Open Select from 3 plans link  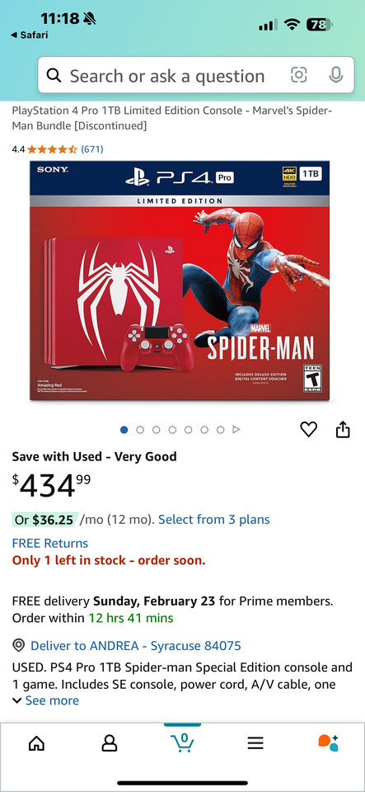pos(213,519)
